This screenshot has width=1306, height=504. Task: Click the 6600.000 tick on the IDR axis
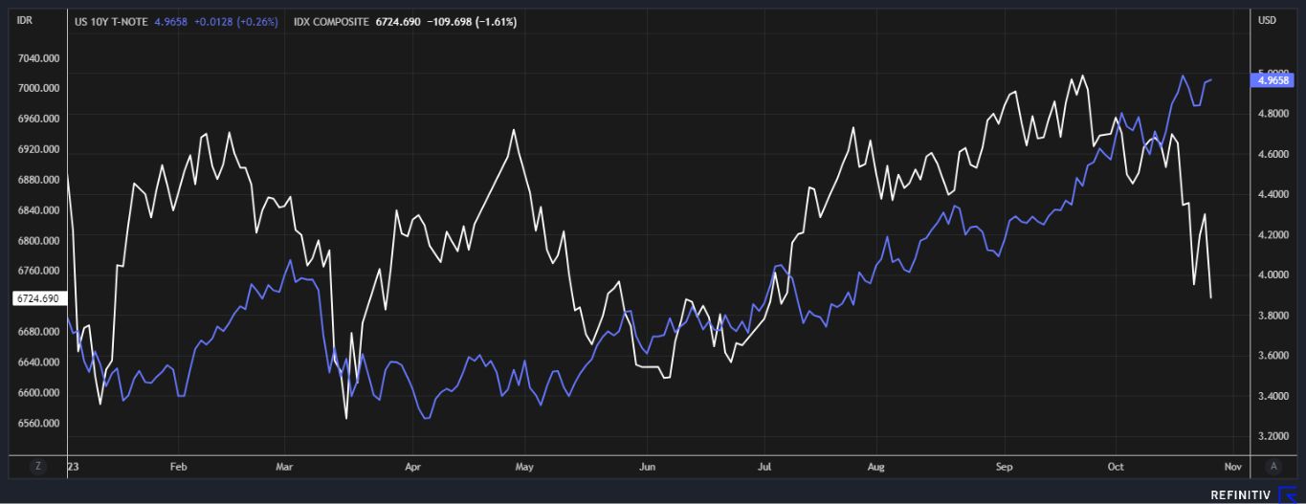pos(38,393)
